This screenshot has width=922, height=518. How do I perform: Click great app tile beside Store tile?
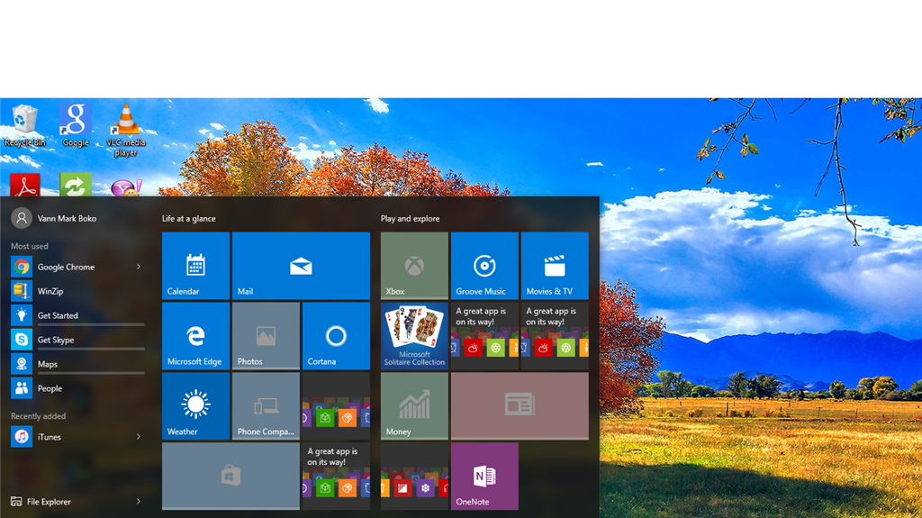point(336,477)
